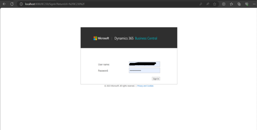Image resolution: width=257 pixels, height=130 pixels.
Task: Activate the Read aloud icon
Action: coord(208,4)
